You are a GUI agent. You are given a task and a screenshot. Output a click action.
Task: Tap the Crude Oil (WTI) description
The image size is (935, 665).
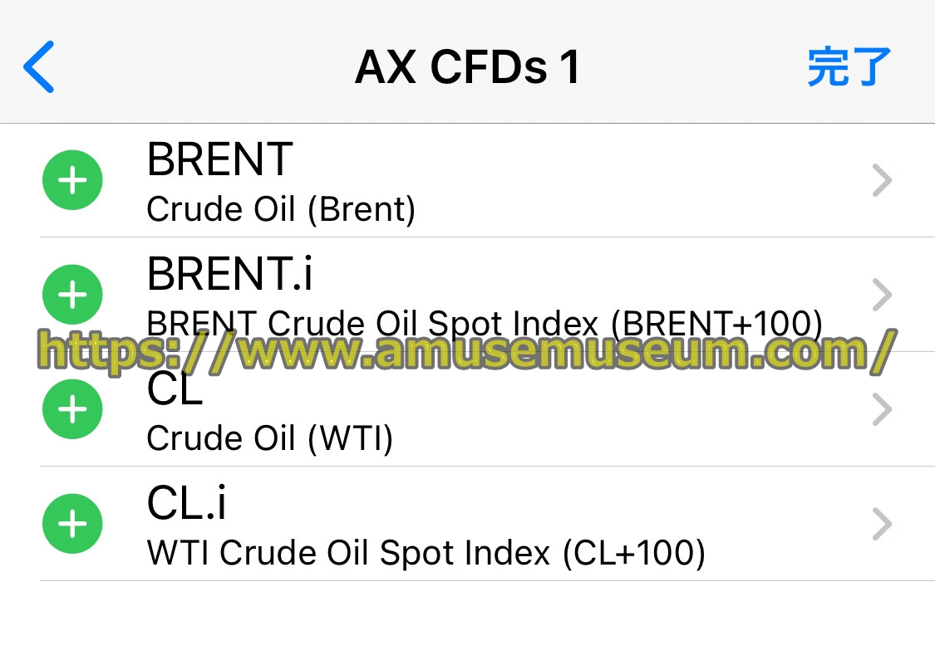(x=269, y=439)
